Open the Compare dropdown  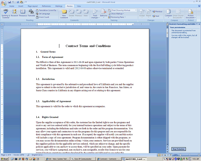[x=168, y=13]
